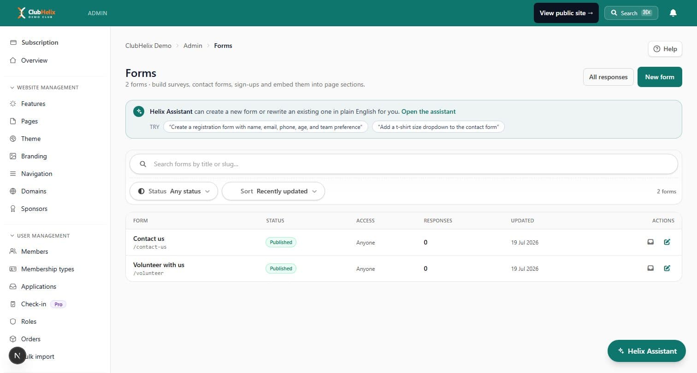Open the Contact us form title
The height and width of the screenshot is (373, 697).
tap(148, 239)
